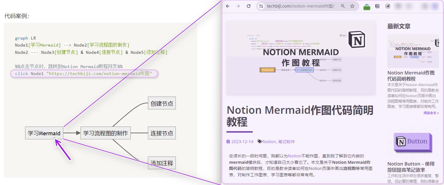Toggle the bookmark star for this page
Screen dimensions: 444x185
pyautogui.click(x=352, y=6)
